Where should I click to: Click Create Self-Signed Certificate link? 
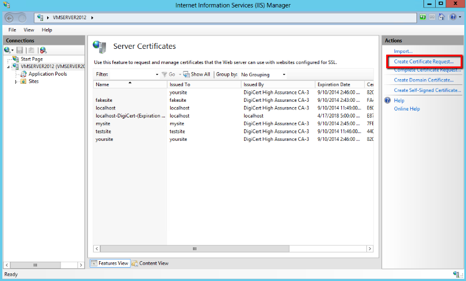(x=427, y=90)
